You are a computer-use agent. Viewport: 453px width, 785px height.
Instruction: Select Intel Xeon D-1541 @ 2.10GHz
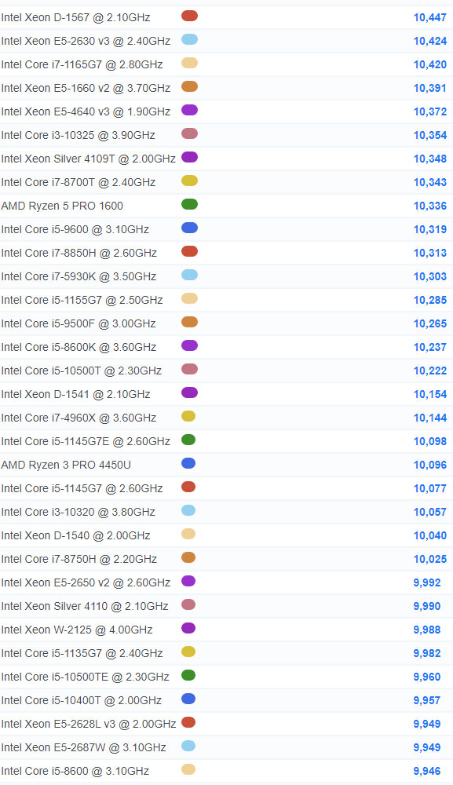coord(75,394)
